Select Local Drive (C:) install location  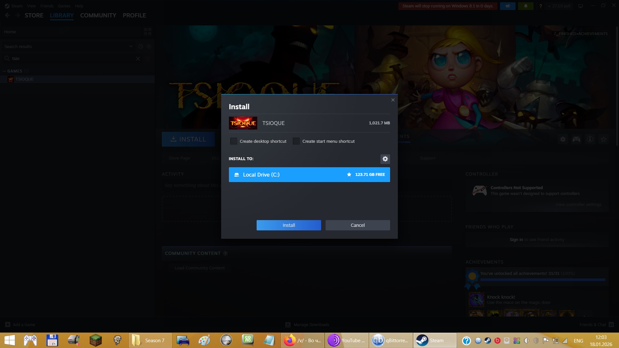[309, 175]
